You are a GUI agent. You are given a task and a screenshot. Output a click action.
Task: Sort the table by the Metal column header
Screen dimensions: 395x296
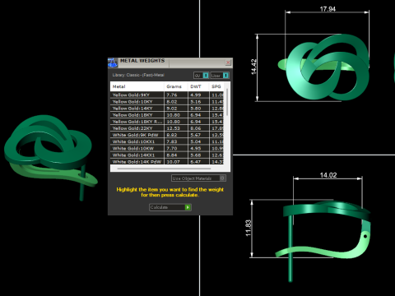tap(137, 86)
